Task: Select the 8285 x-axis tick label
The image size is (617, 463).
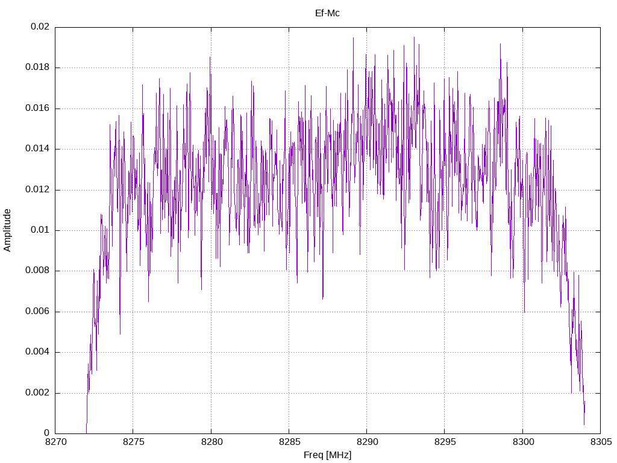Action: (290, 442)
